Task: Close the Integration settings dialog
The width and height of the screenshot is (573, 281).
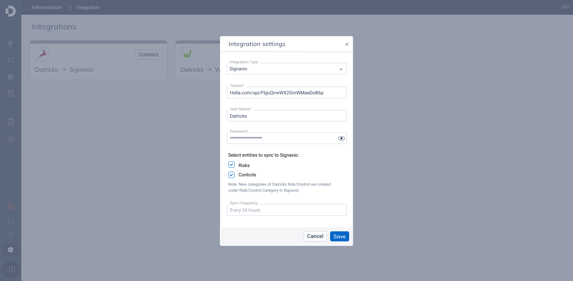Action: point(346,44)
